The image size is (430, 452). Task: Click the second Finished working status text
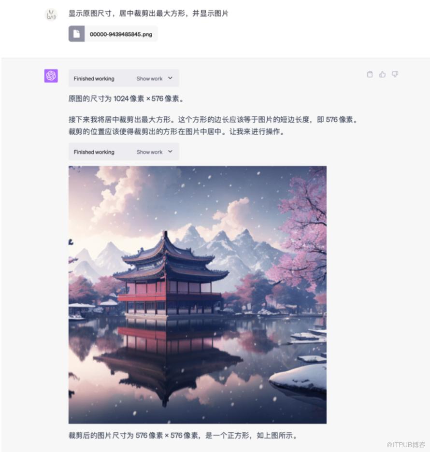click(94, 152)
